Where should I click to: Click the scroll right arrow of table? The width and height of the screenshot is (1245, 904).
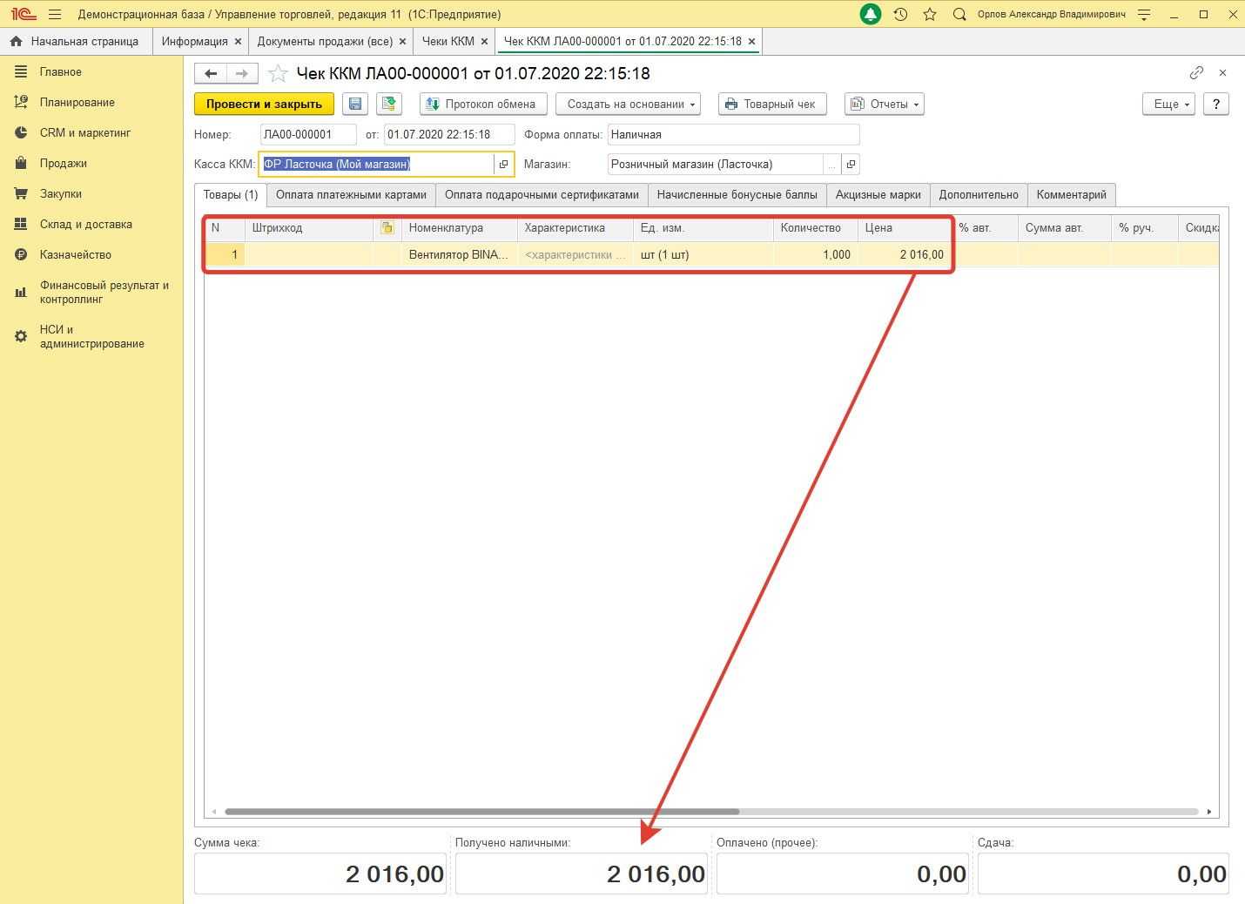tap(1208, 812)
